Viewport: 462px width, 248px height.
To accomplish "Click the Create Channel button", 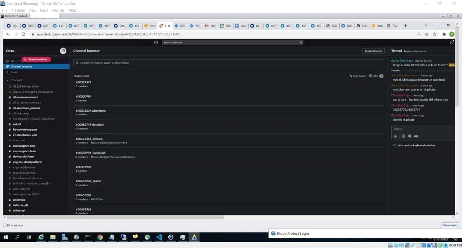I will click(x=373, y=51).
